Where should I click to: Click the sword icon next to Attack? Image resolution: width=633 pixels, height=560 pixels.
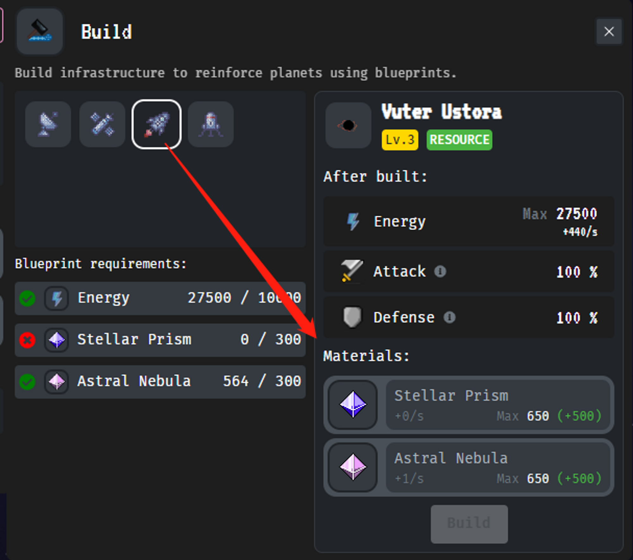pos(352,271)
